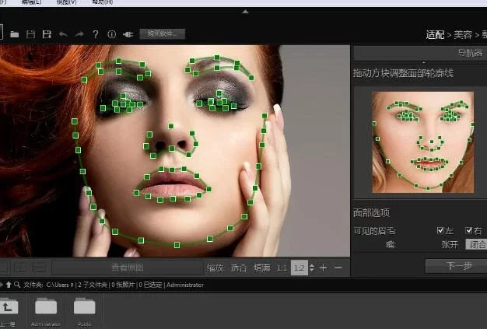Screen dimensions: 487x329
Task: Switch to top-bottom view layout icon
Action: coord(39,268)
